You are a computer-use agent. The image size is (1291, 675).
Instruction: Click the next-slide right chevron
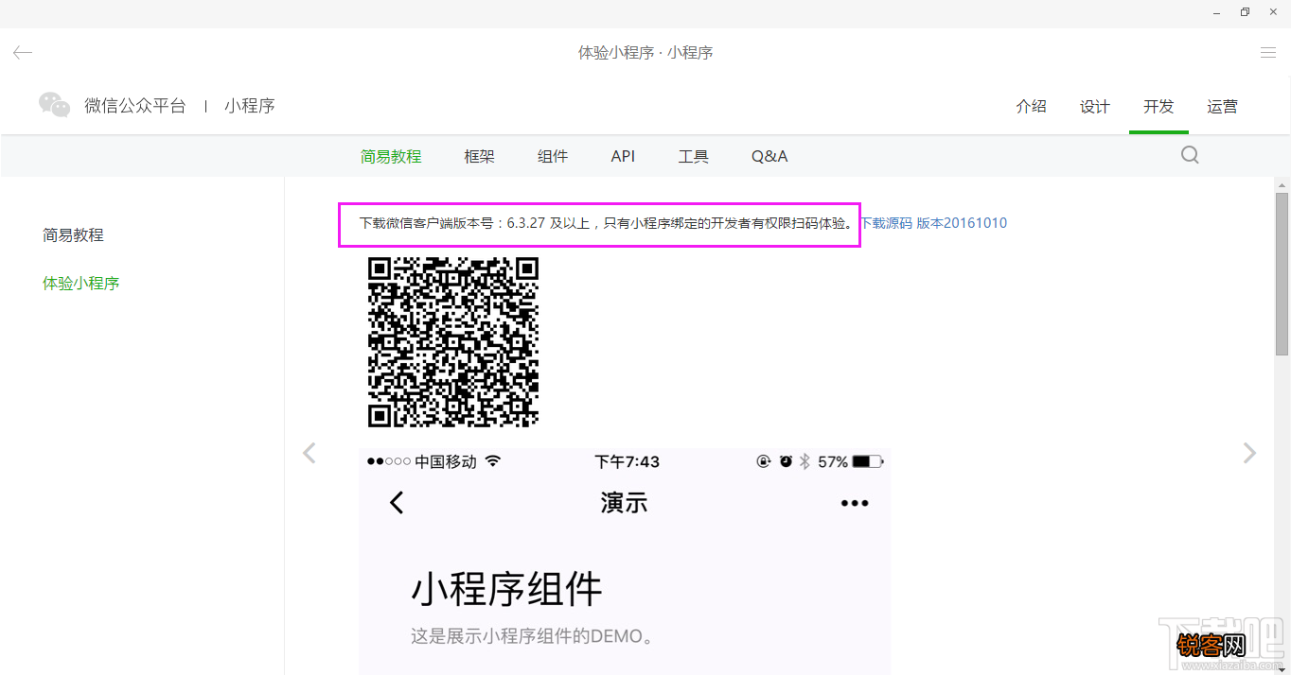(x=1249, y=453)
